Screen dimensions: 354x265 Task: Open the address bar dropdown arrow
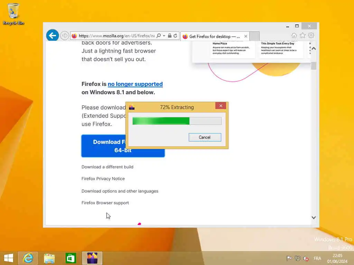pyautogui.click(x=164, y=36)
